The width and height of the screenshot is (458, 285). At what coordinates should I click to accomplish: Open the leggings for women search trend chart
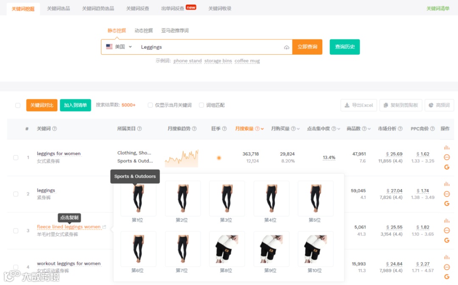tap(182, 158)
